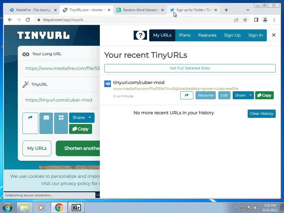Open Windows Explorer from taskbar

[25, 207]
